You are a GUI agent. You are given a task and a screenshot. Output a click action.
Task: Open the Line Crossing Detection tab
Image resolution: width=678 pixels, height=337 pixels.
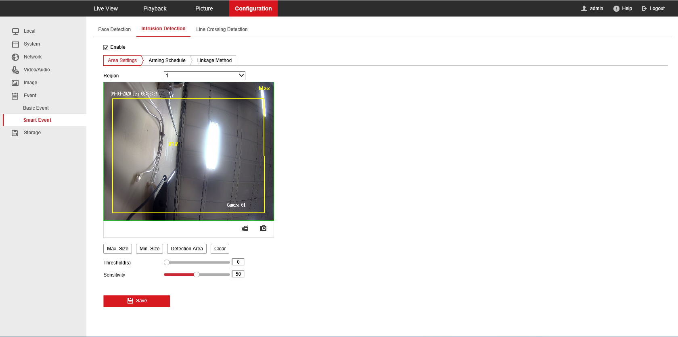coord(222,29)
